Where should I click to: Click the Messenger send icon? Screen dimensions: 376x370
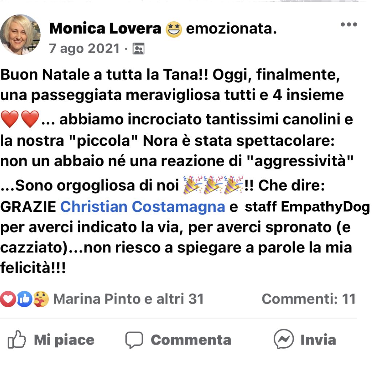[283, 339]
